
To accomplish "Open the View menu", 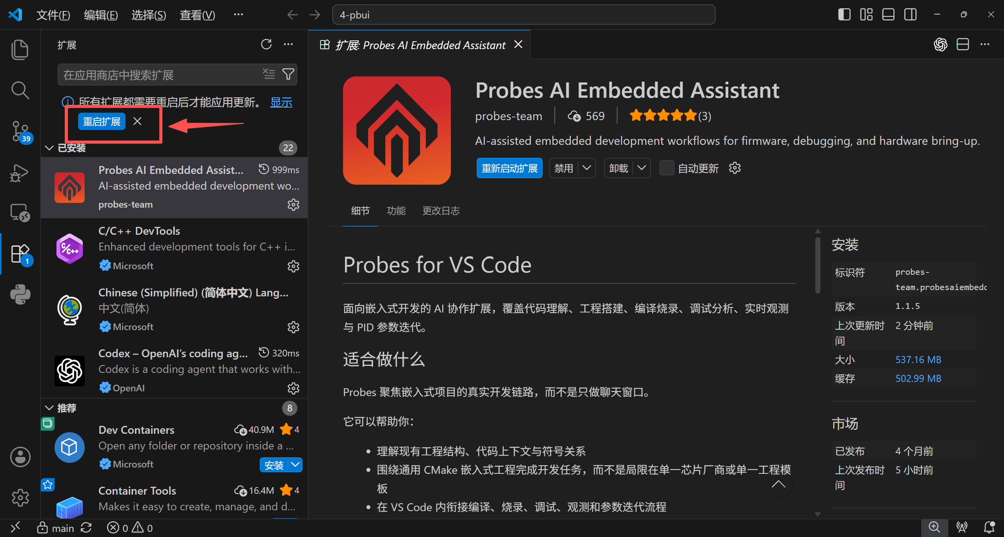I will [197, 15].
